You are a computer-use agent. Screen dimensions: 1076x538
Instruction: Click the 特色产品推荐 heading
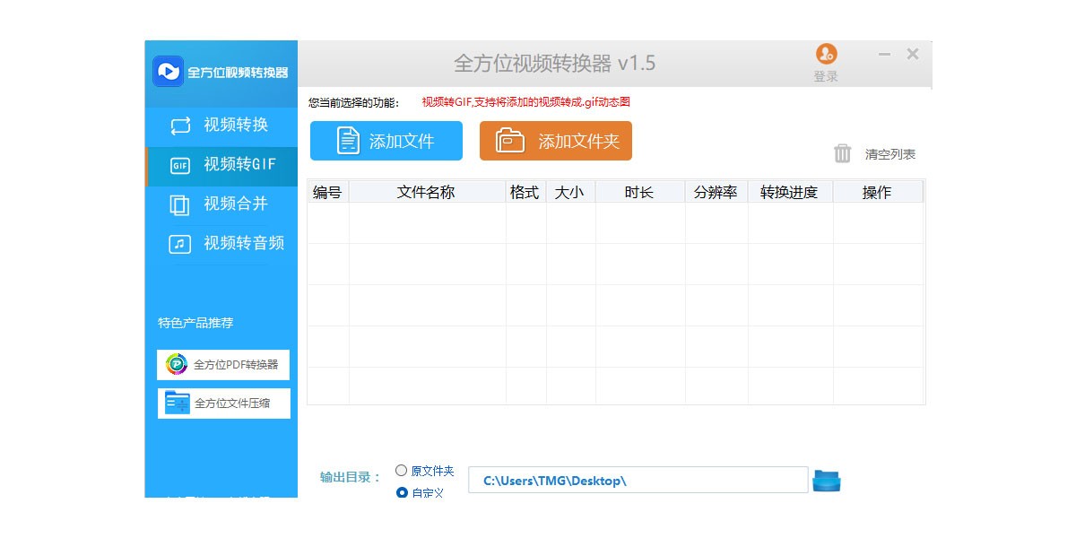(195, 323)
